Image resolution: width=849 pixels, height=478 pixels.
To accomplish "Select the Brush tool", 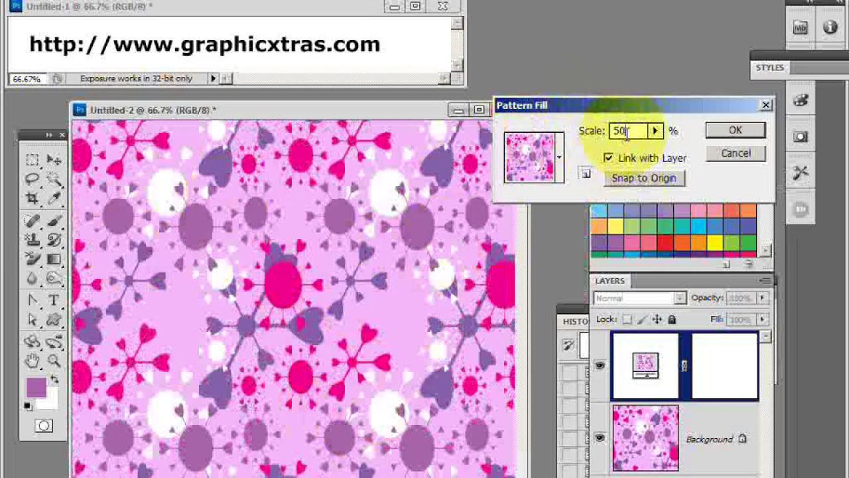I will click(54, 220).
